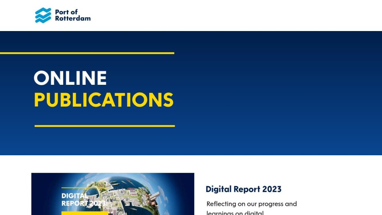Open the 'Digital Report 2023' title link
382x215 pixels.
coord(244,189)
